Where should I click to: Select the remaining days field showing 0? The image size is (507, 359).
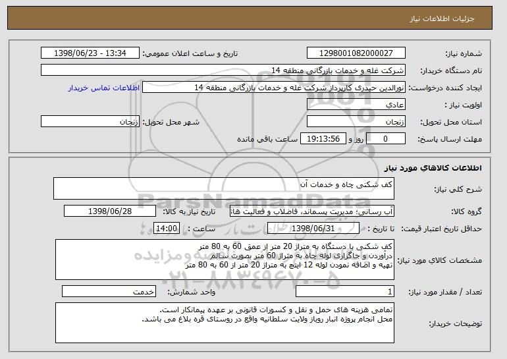tap(386, 139)
